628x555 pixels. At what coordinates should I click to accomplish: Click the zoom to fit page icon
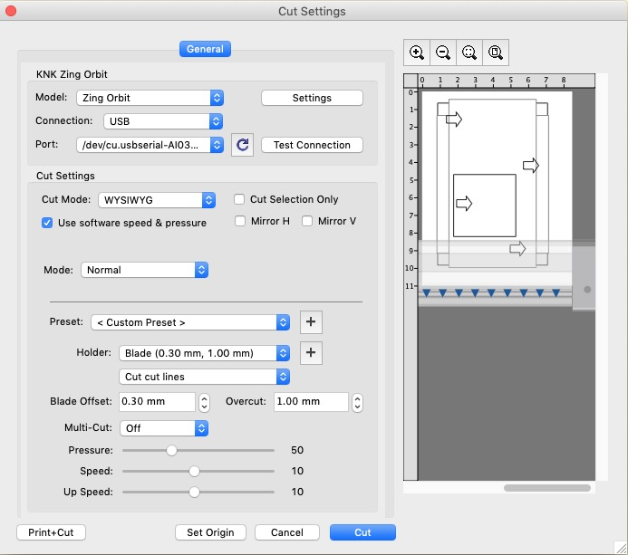click(496, 53)
